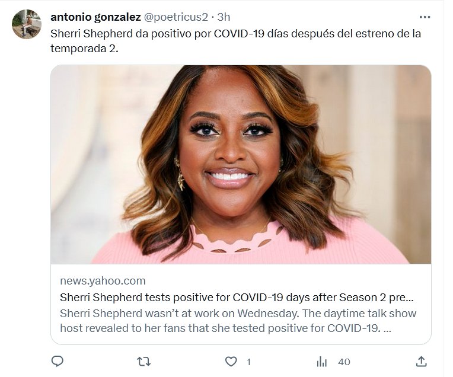The width and height of the screenshot is (453, 377).
Task: Click the tweet text 'temporada 2.'
Action: click(x=84, y=49)
